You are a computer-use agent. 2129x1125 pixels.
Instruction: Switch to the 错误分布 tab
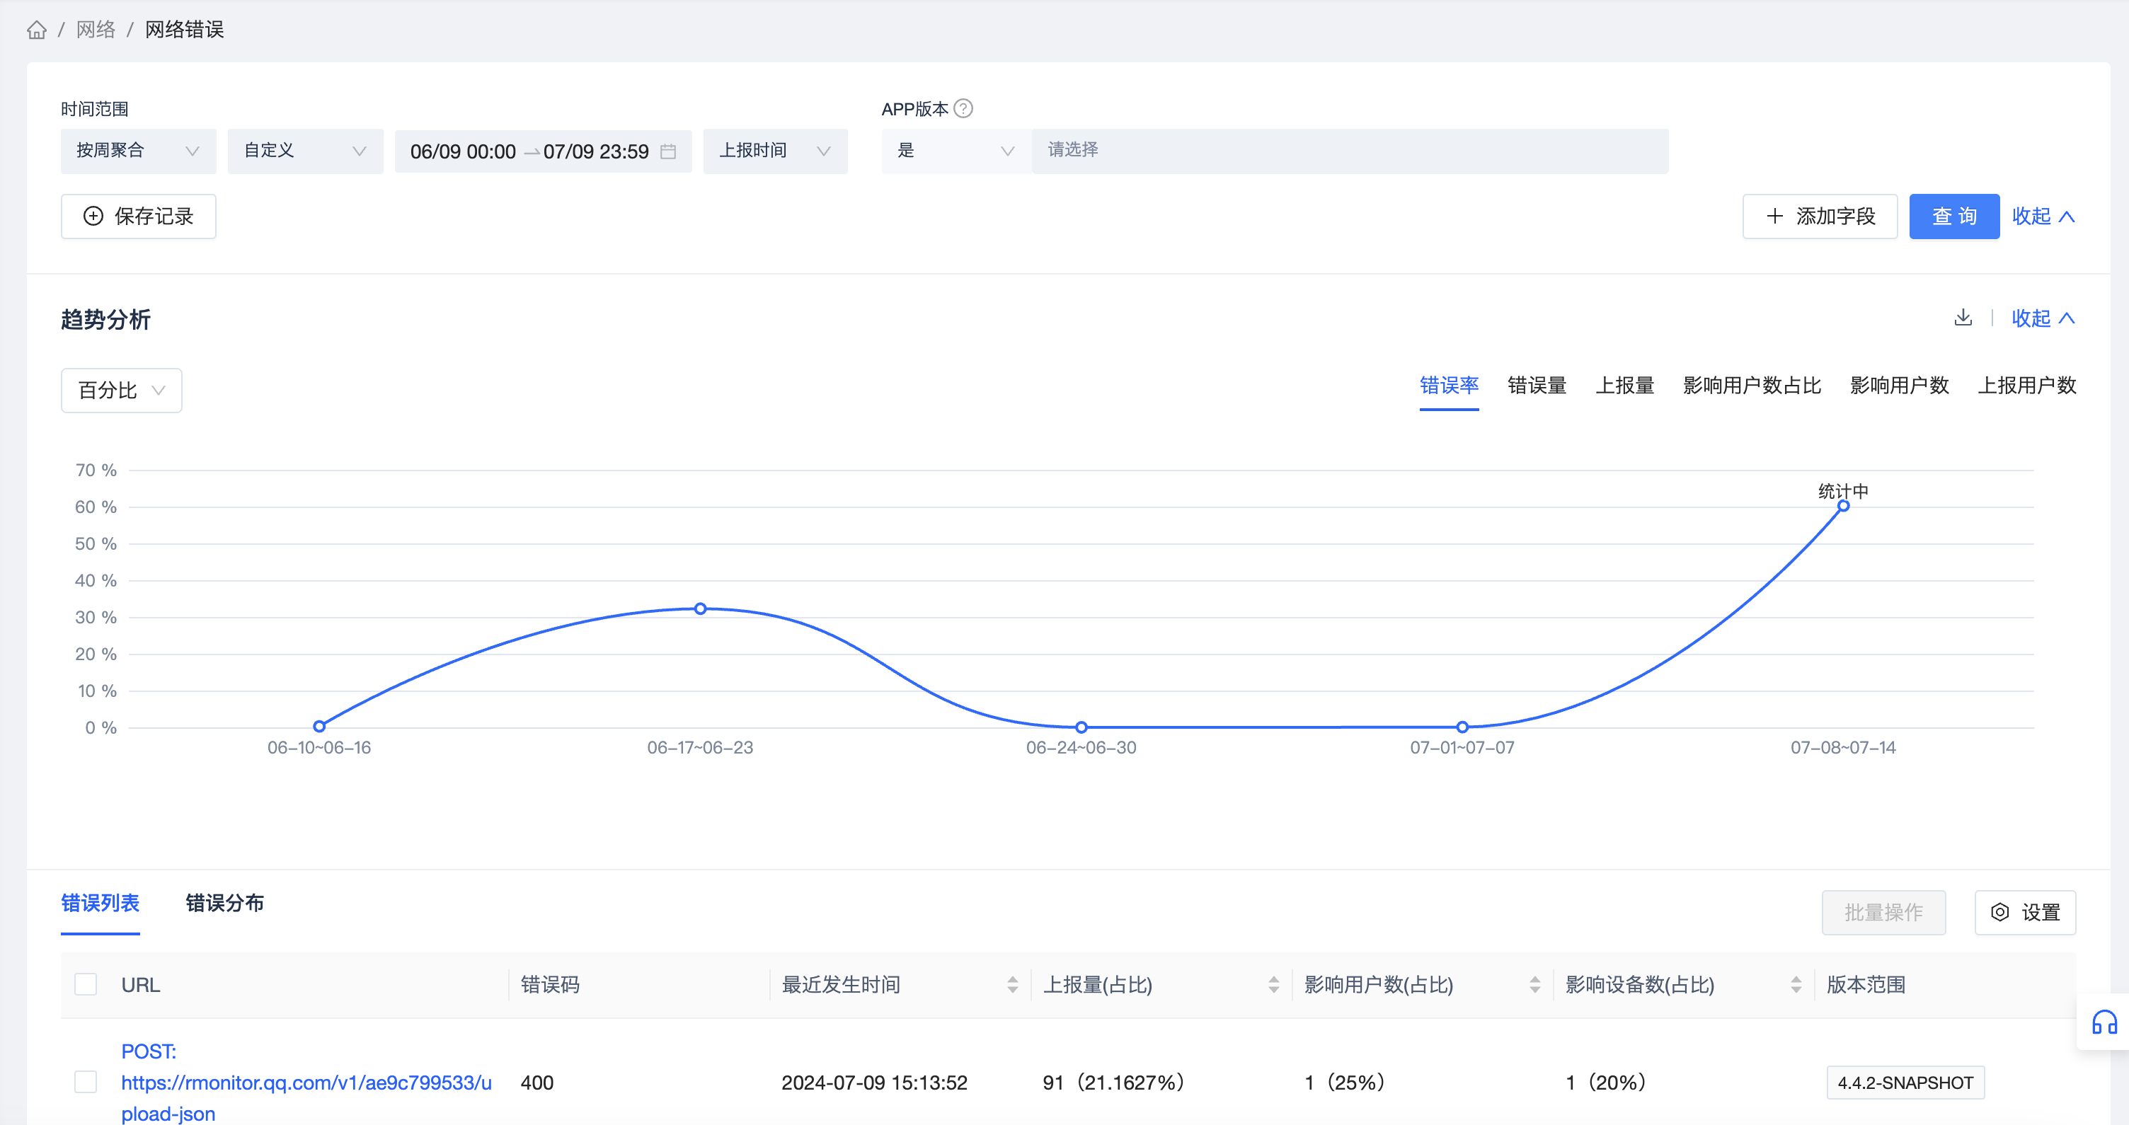click(x=225, y=903)
